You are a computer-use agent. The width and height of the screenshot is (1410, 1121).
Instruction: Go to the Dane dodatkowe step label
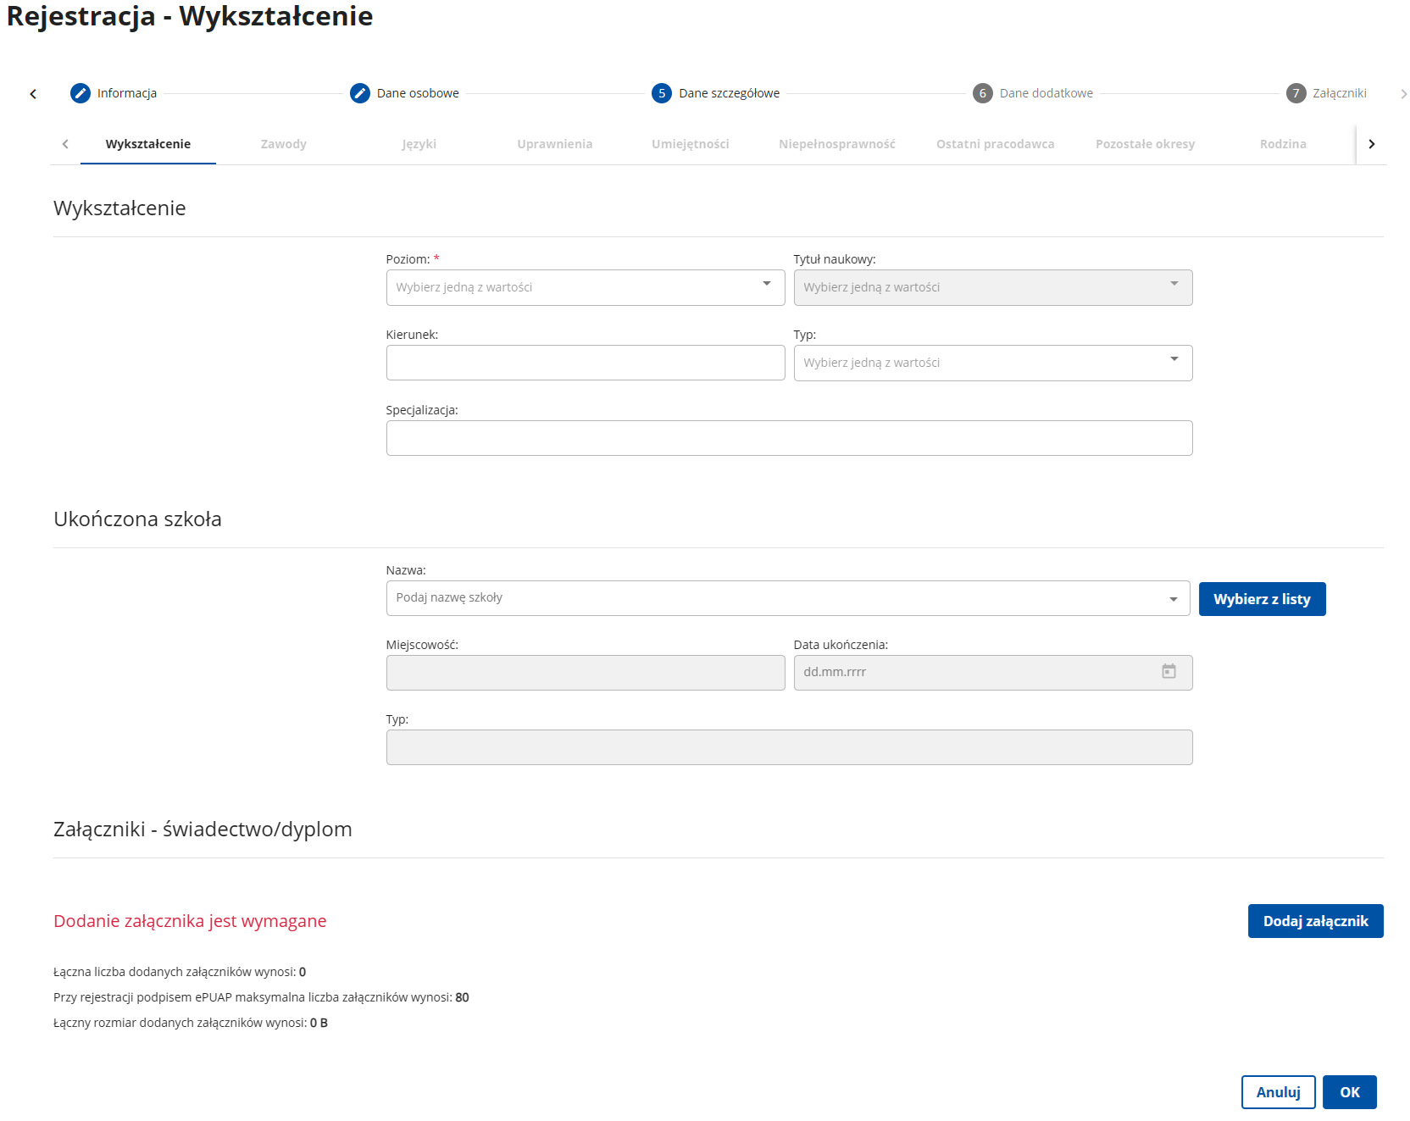1046,93
